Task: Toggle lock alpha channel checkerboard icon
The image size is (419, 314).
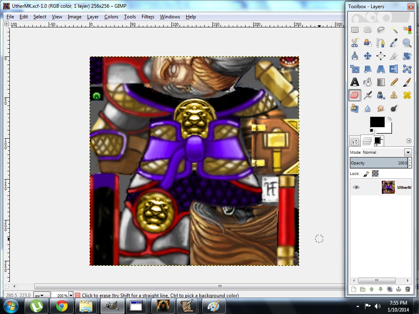Action: pos(375,173)
